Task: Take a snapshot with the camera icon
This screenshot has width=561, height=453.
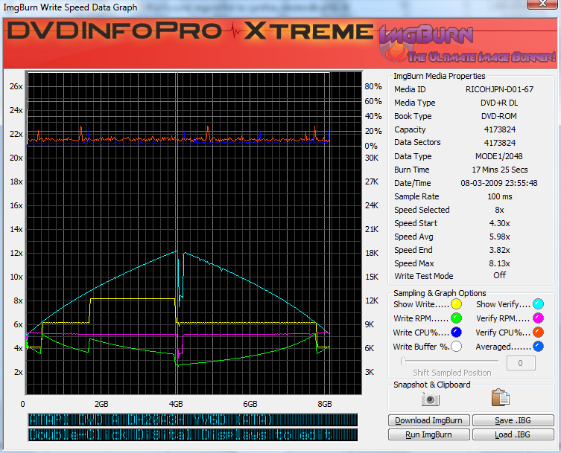Action: point(430,399)
